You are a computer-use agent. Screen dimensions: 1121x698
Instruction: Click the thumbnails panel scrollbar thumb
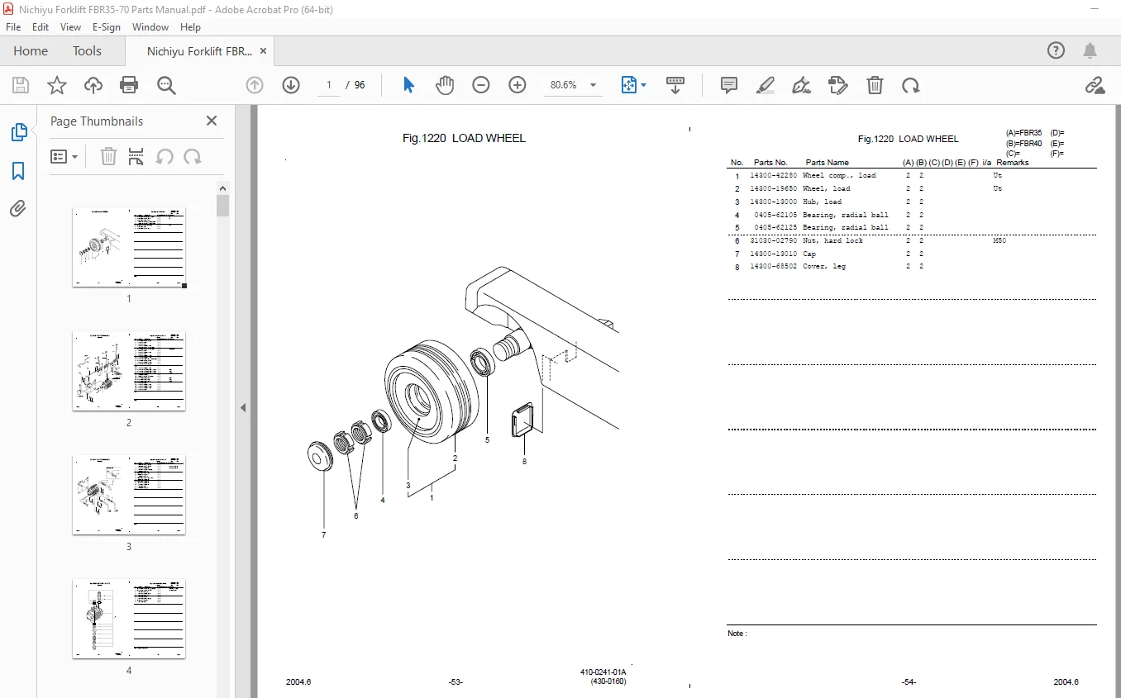pyautogui.click(x=223, y=206)
